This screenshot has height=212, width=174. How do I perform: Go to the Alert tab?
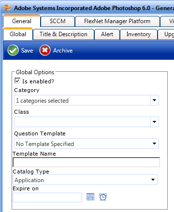pyautogui.click(x=107, y=34)
